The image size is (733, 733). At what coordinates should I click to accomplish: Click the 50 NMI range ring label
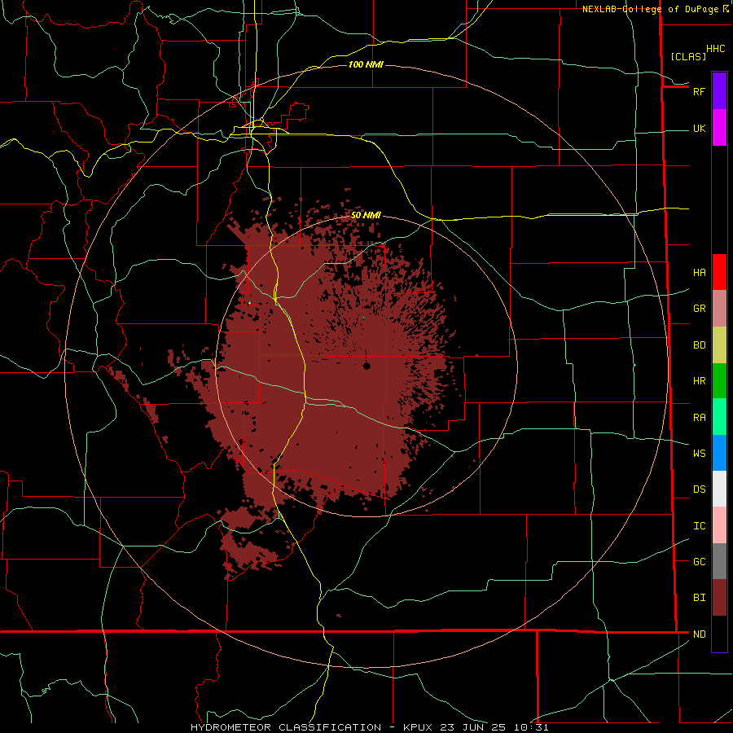coord(366,215)
